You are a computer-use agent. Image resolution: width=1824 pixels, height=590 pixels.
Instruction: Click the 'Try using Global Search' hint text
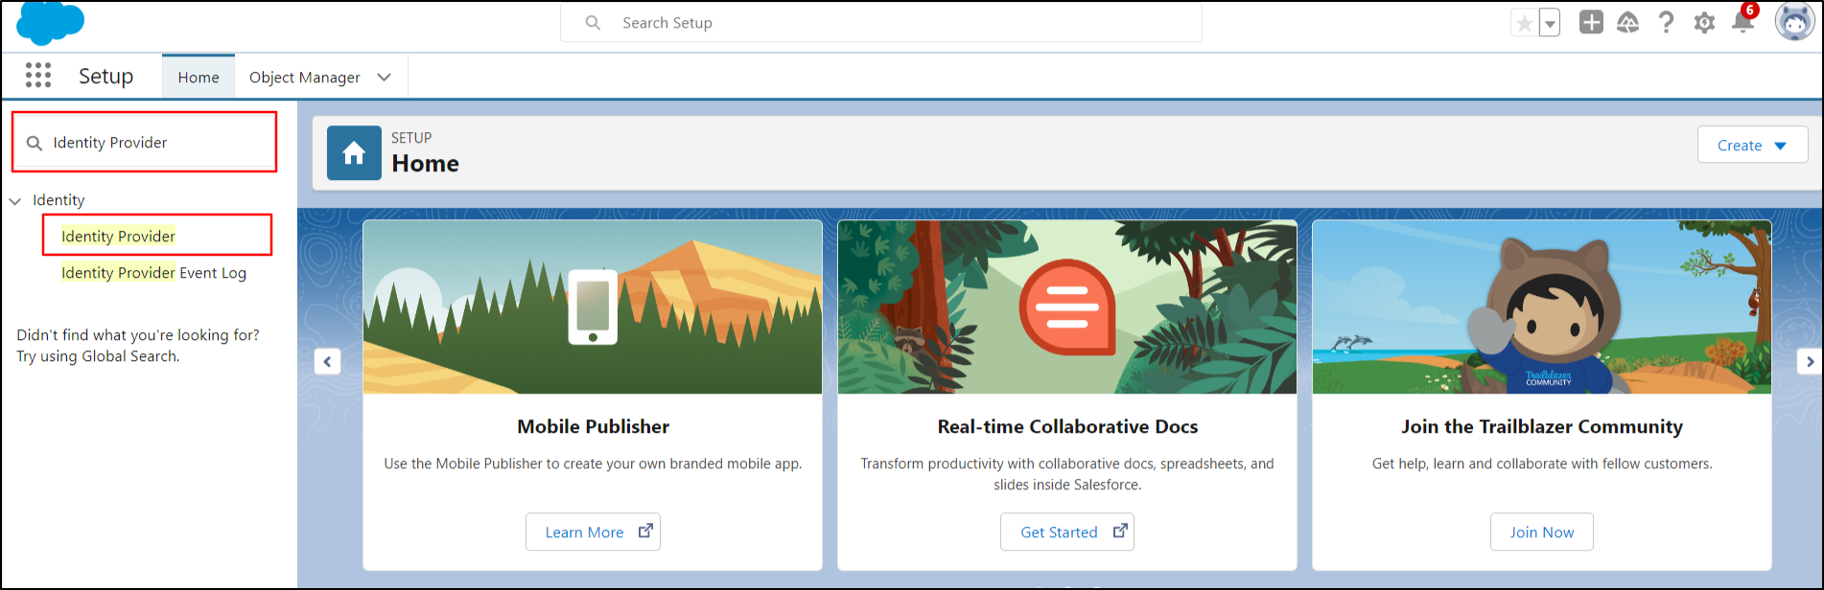point(98,356)
